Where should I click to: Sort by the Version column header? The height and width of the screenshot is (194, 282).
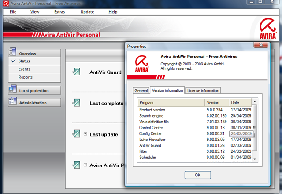click(x=217, y=103)
